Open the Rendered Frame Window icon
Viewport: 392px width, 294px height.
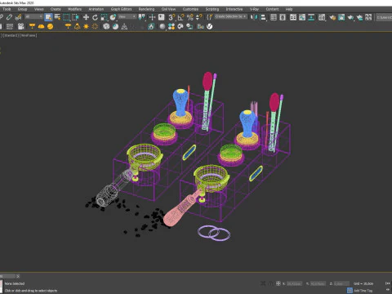coord(341,17)
